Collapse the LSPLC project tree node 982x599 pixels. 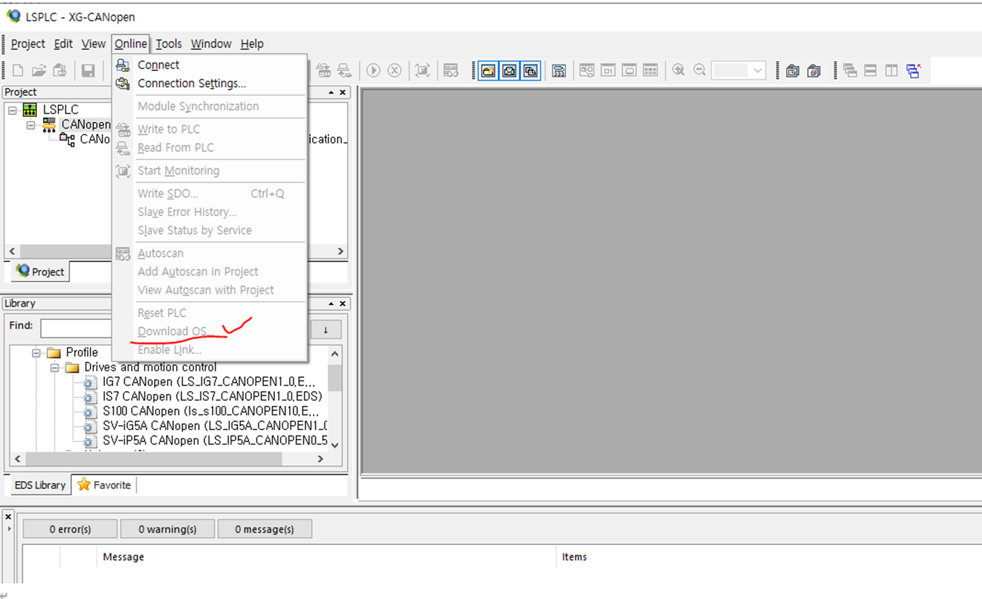12,109
